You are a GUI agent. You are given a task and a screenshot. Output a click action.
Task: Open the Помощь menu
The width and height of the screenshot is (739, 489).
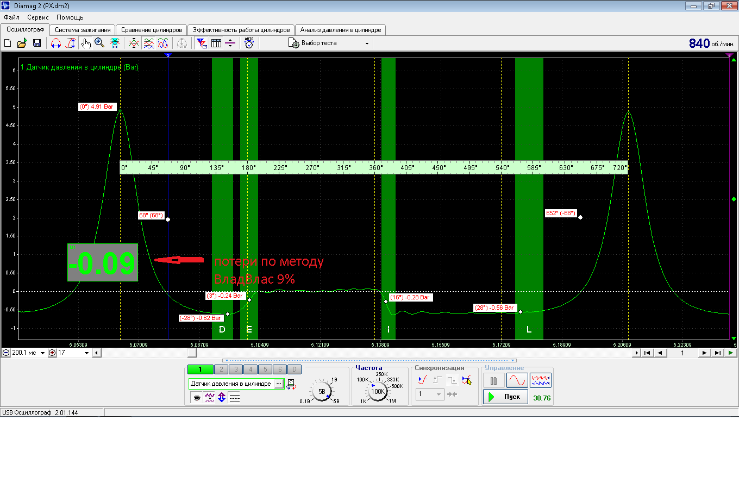pos(70,17)
